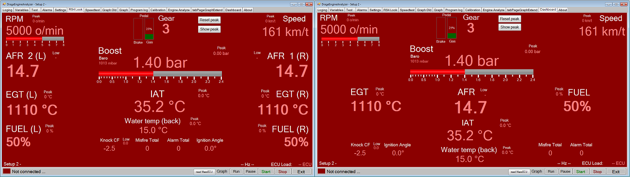This screenshot has width=630, height=177.
Task: Click read MaxxECU button in left window
Action: coord(204,171)
